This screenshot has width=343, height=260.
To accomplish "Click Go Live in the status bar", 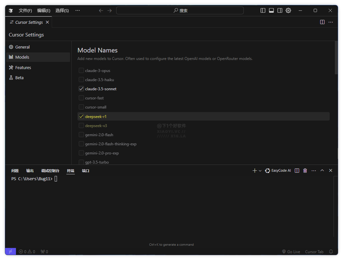I will [x=291, y=252].
